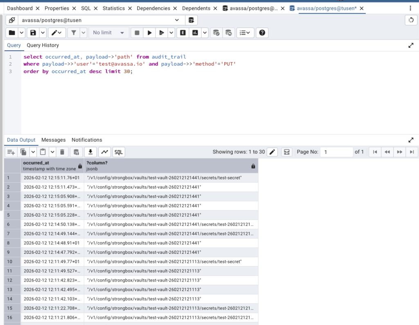Open the Paste options dropdown arrow
This screenshot has height=325, width=419.
pyautogui.click(x=53, y=152)
